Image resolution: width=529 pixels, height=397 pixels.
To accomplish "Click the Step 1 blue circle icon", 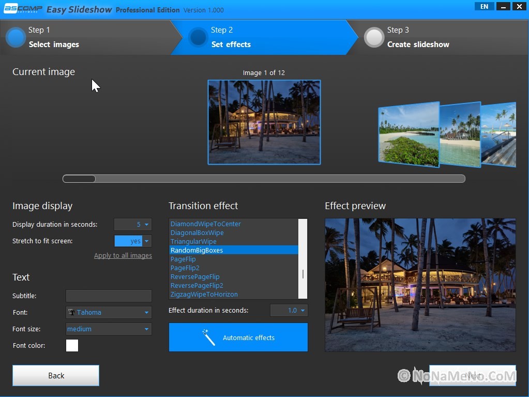I will (16, 37).
